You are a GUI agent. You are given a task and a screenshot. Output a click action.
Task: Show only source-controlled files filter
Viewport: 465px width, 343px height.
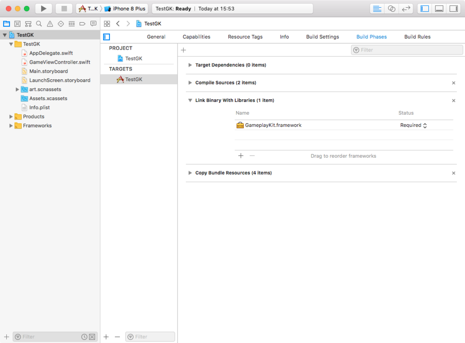pyautogui.click(x=92, y=337)
